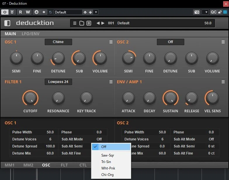This screenshot has width=229, height=180.
Task: Select Tri-Sin in the popup menu
Action: 111,162
